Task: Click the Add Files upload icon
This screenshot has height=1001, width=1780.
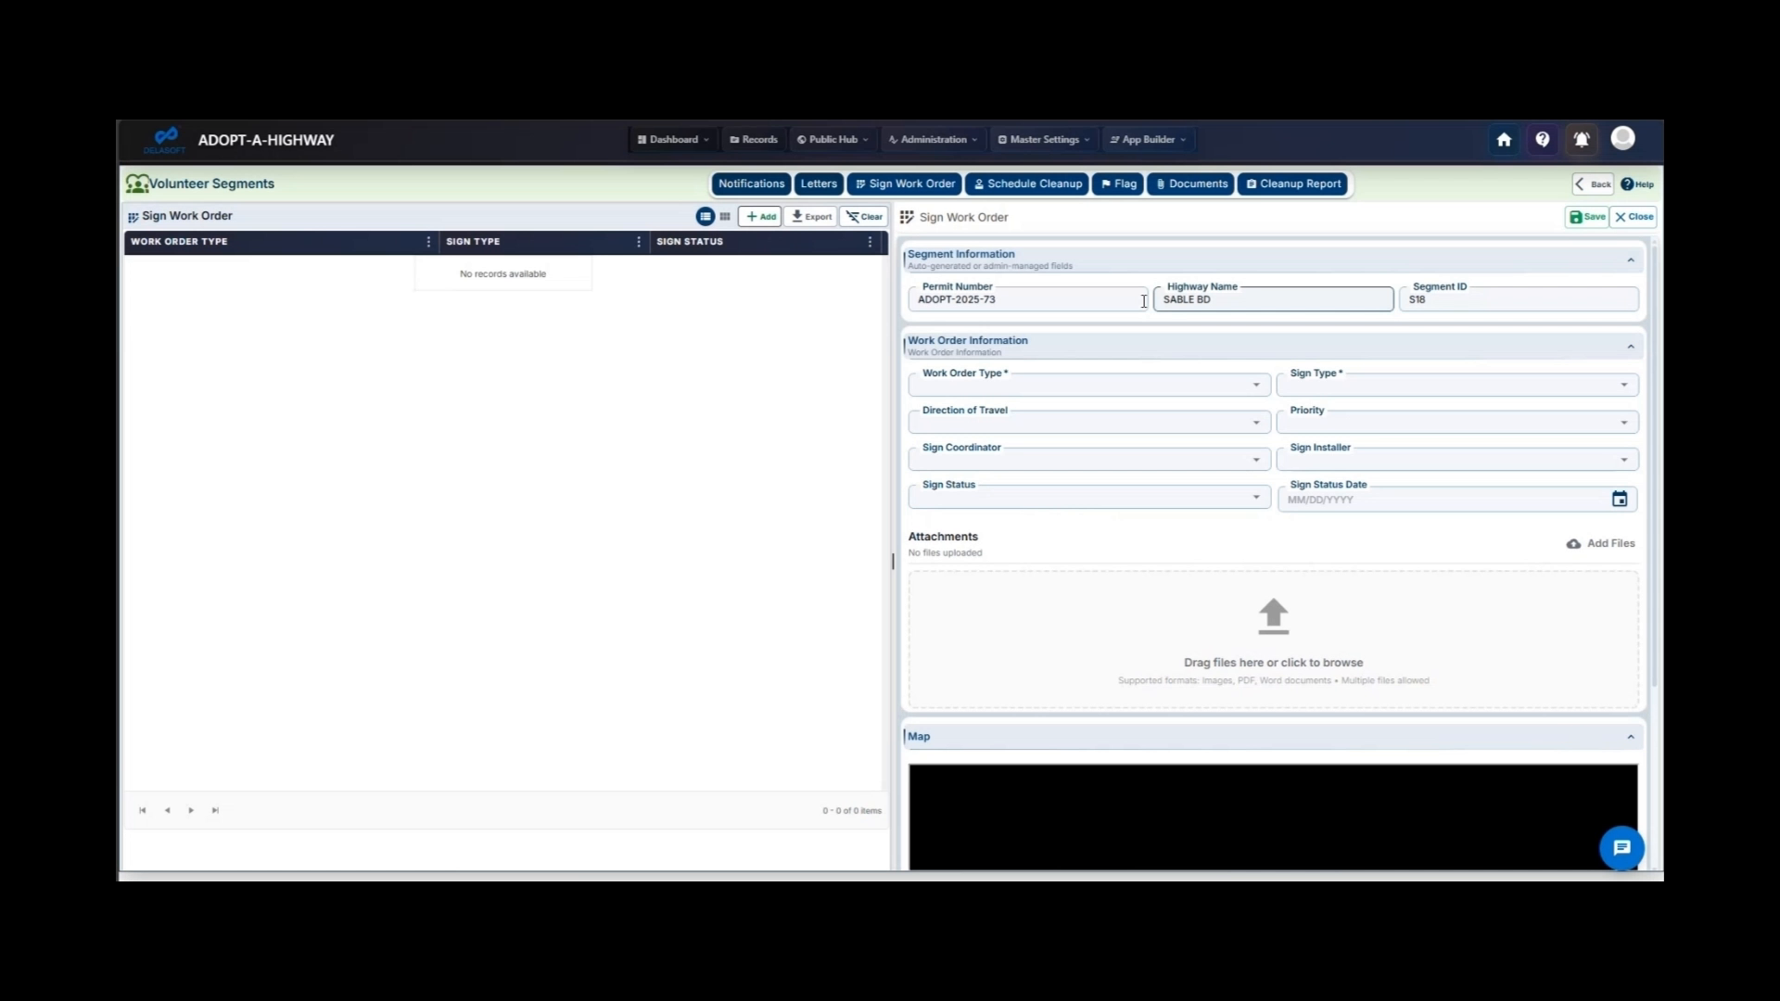Action: [1573, 544]
